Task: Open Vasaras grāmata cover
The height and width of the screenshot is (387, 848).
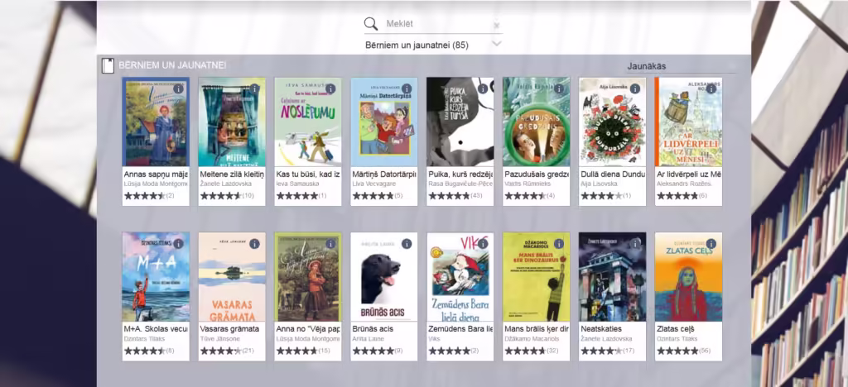Action: coord(232,277)
